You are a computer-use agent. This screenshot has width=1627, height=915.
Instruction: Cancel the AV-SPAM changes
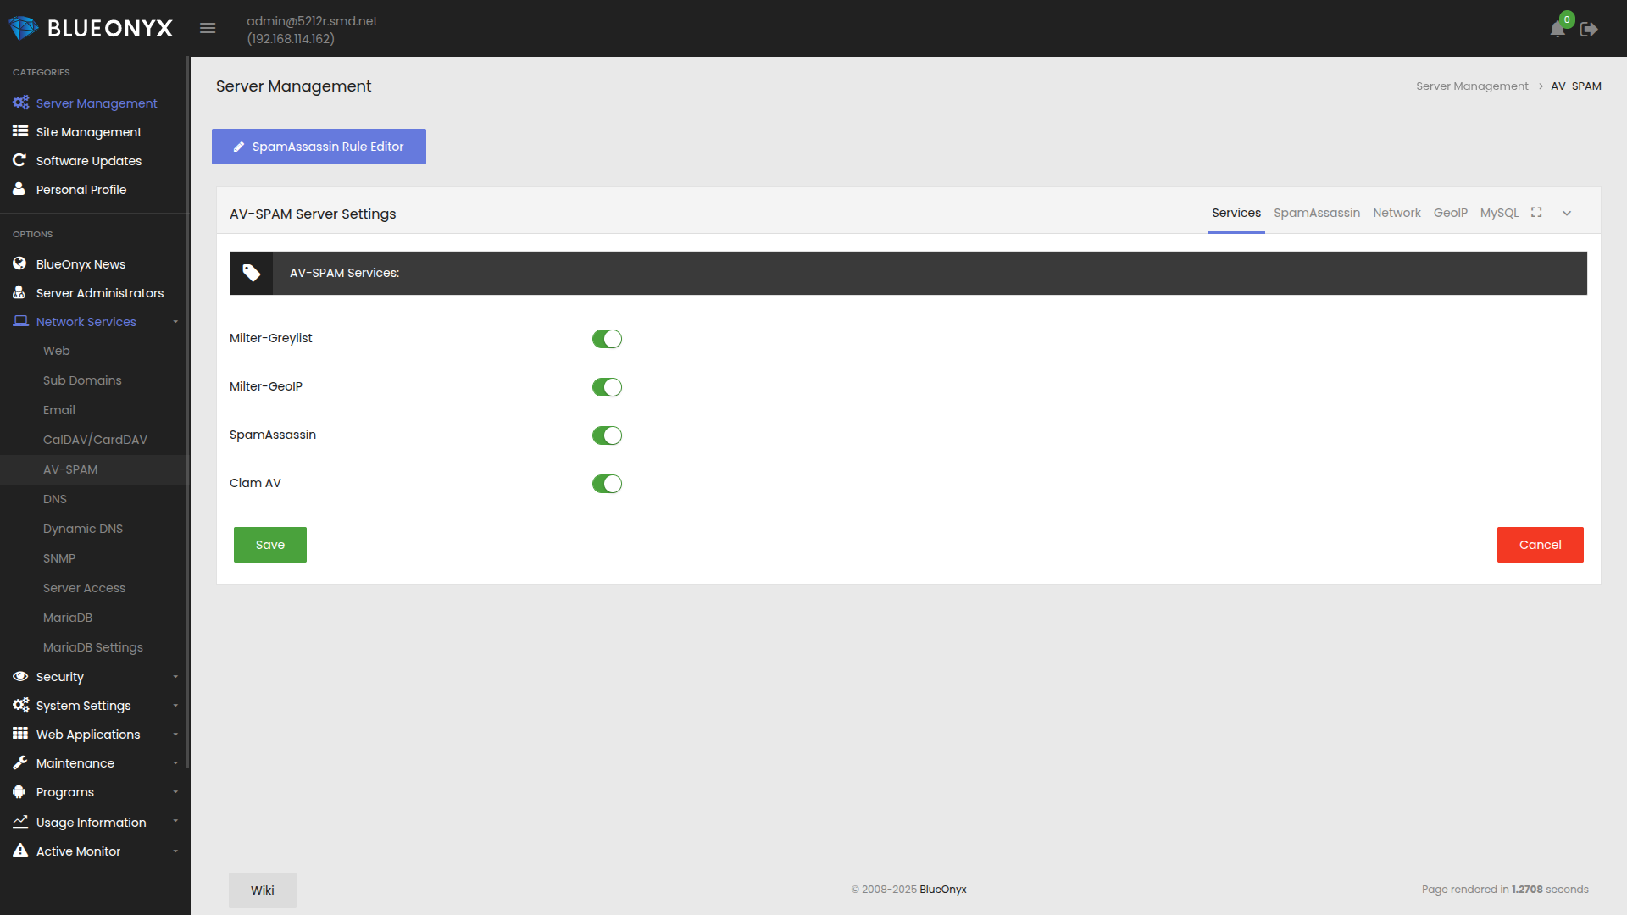(x=1540, y=545)
